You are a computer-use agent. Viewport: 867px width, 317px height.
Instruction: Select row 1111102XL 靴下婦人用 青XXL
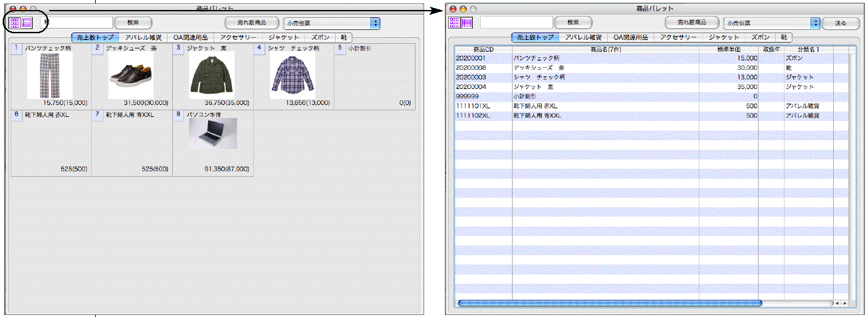(x=652, y=115)
